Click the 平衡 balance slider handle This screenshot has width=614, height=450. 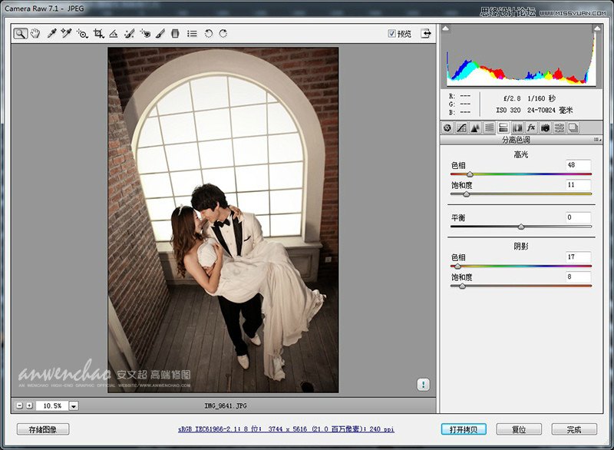point(521,227)
